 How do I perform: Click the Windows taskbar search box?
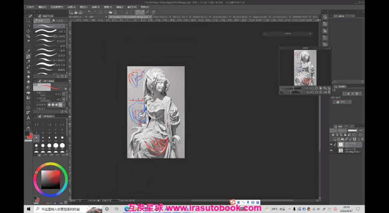tap(61, 209)
